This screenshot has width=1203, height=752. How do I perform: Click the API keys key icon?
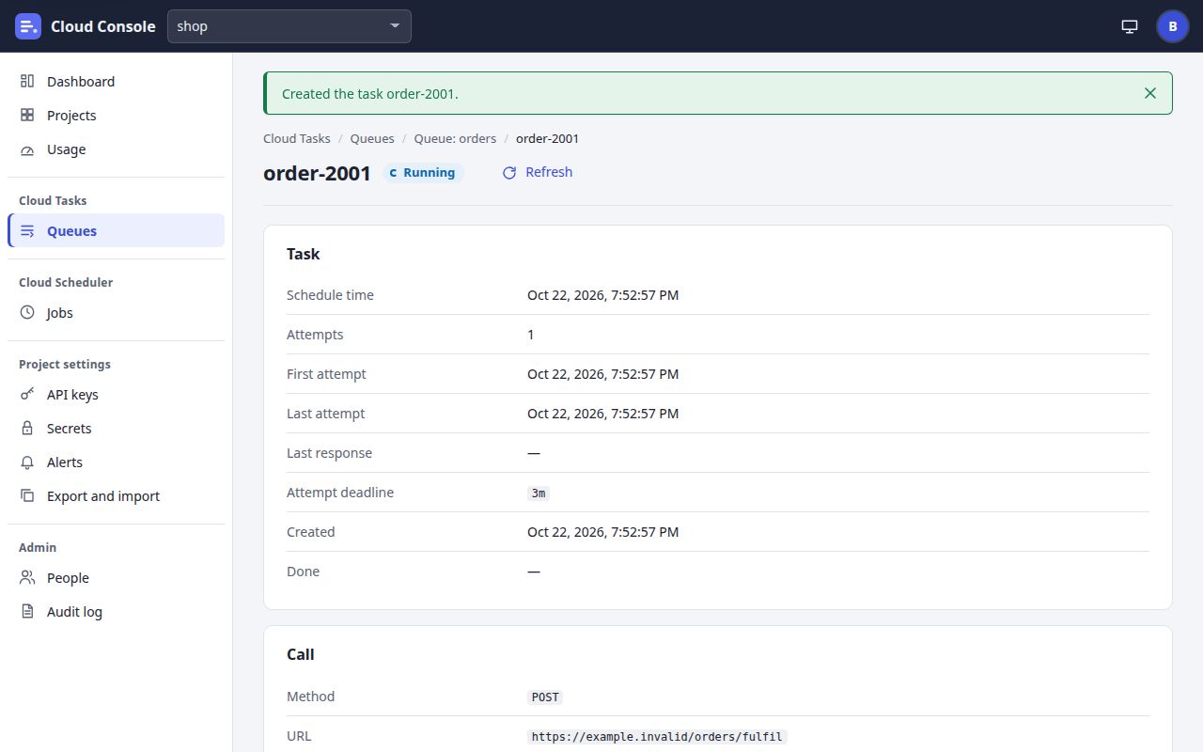(x=27, y=395)
